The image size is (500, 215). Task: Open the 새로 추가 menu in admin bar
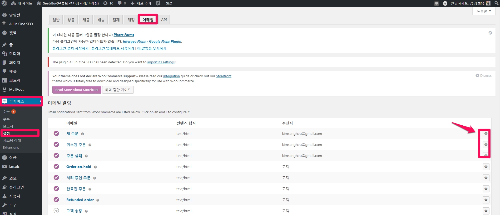tap(141, 3)
